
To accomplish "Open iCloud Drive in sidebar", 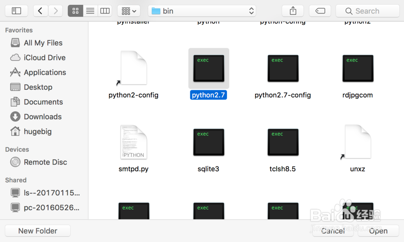I will [44, 57].
